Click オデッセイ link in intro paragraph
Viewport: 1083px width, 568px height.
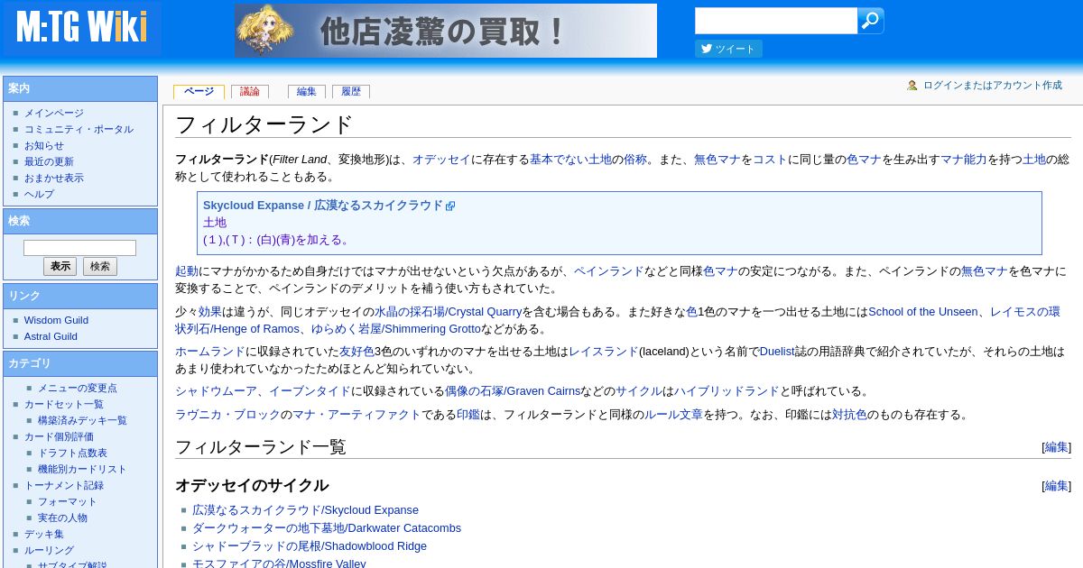click(441, 160)
